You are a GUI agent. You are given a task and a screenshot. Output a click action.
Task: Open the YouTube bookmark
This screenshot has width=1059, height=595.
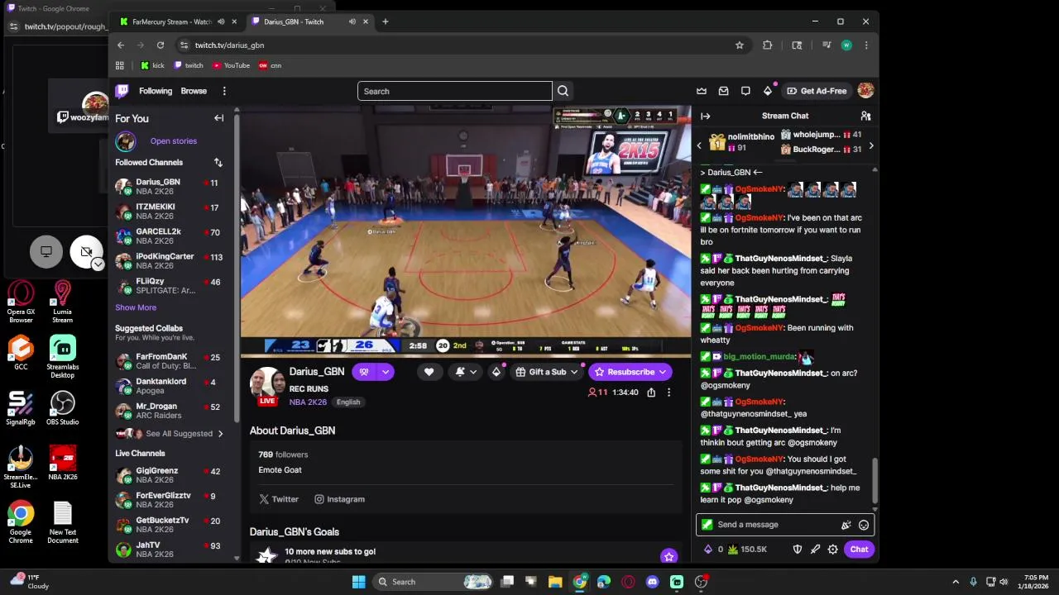click(x=231, y=65)
